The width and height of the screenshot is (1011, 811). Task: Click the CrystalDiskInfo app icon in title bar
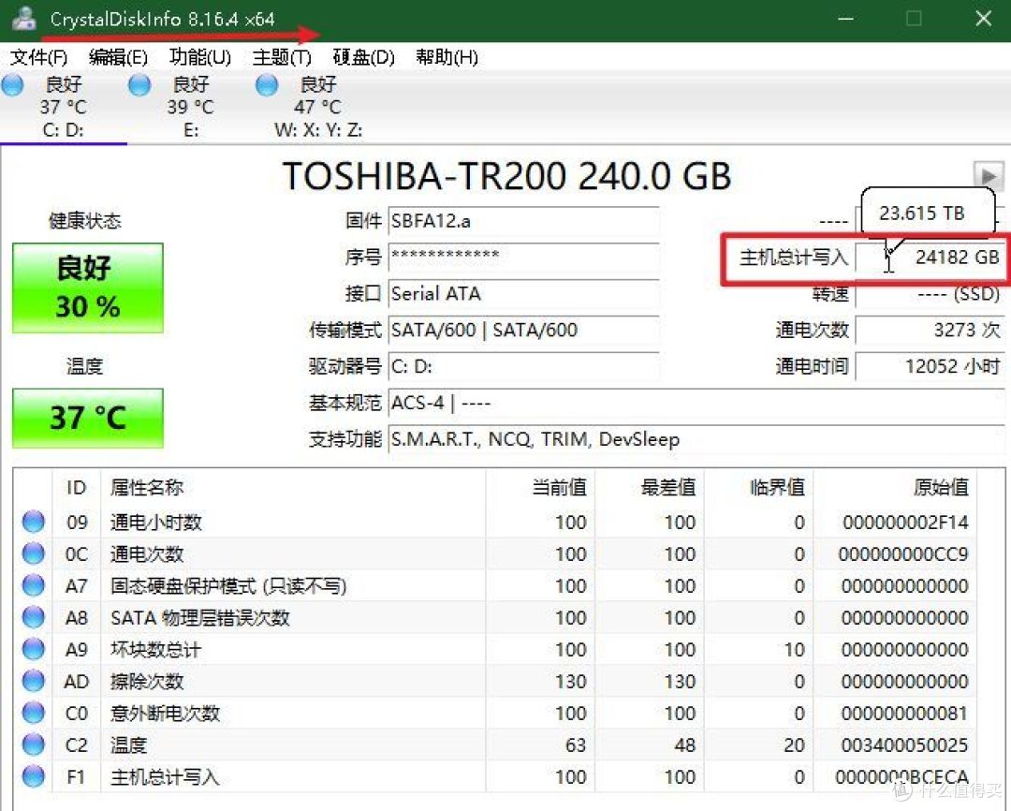pos(23,19)
